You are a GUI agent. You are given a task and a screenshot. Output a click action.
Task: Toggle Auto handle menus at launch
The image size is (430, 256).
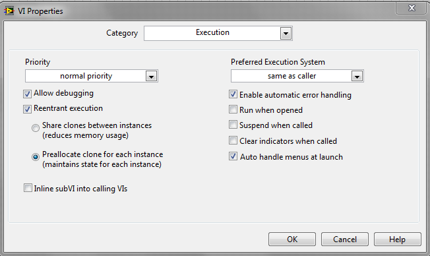(233, 156)
